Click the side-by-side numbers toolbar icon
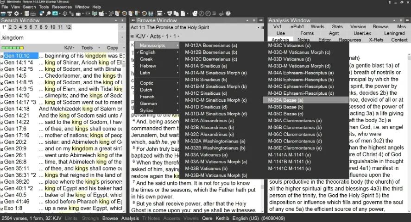The image size is (411, 222). (88, 13)
